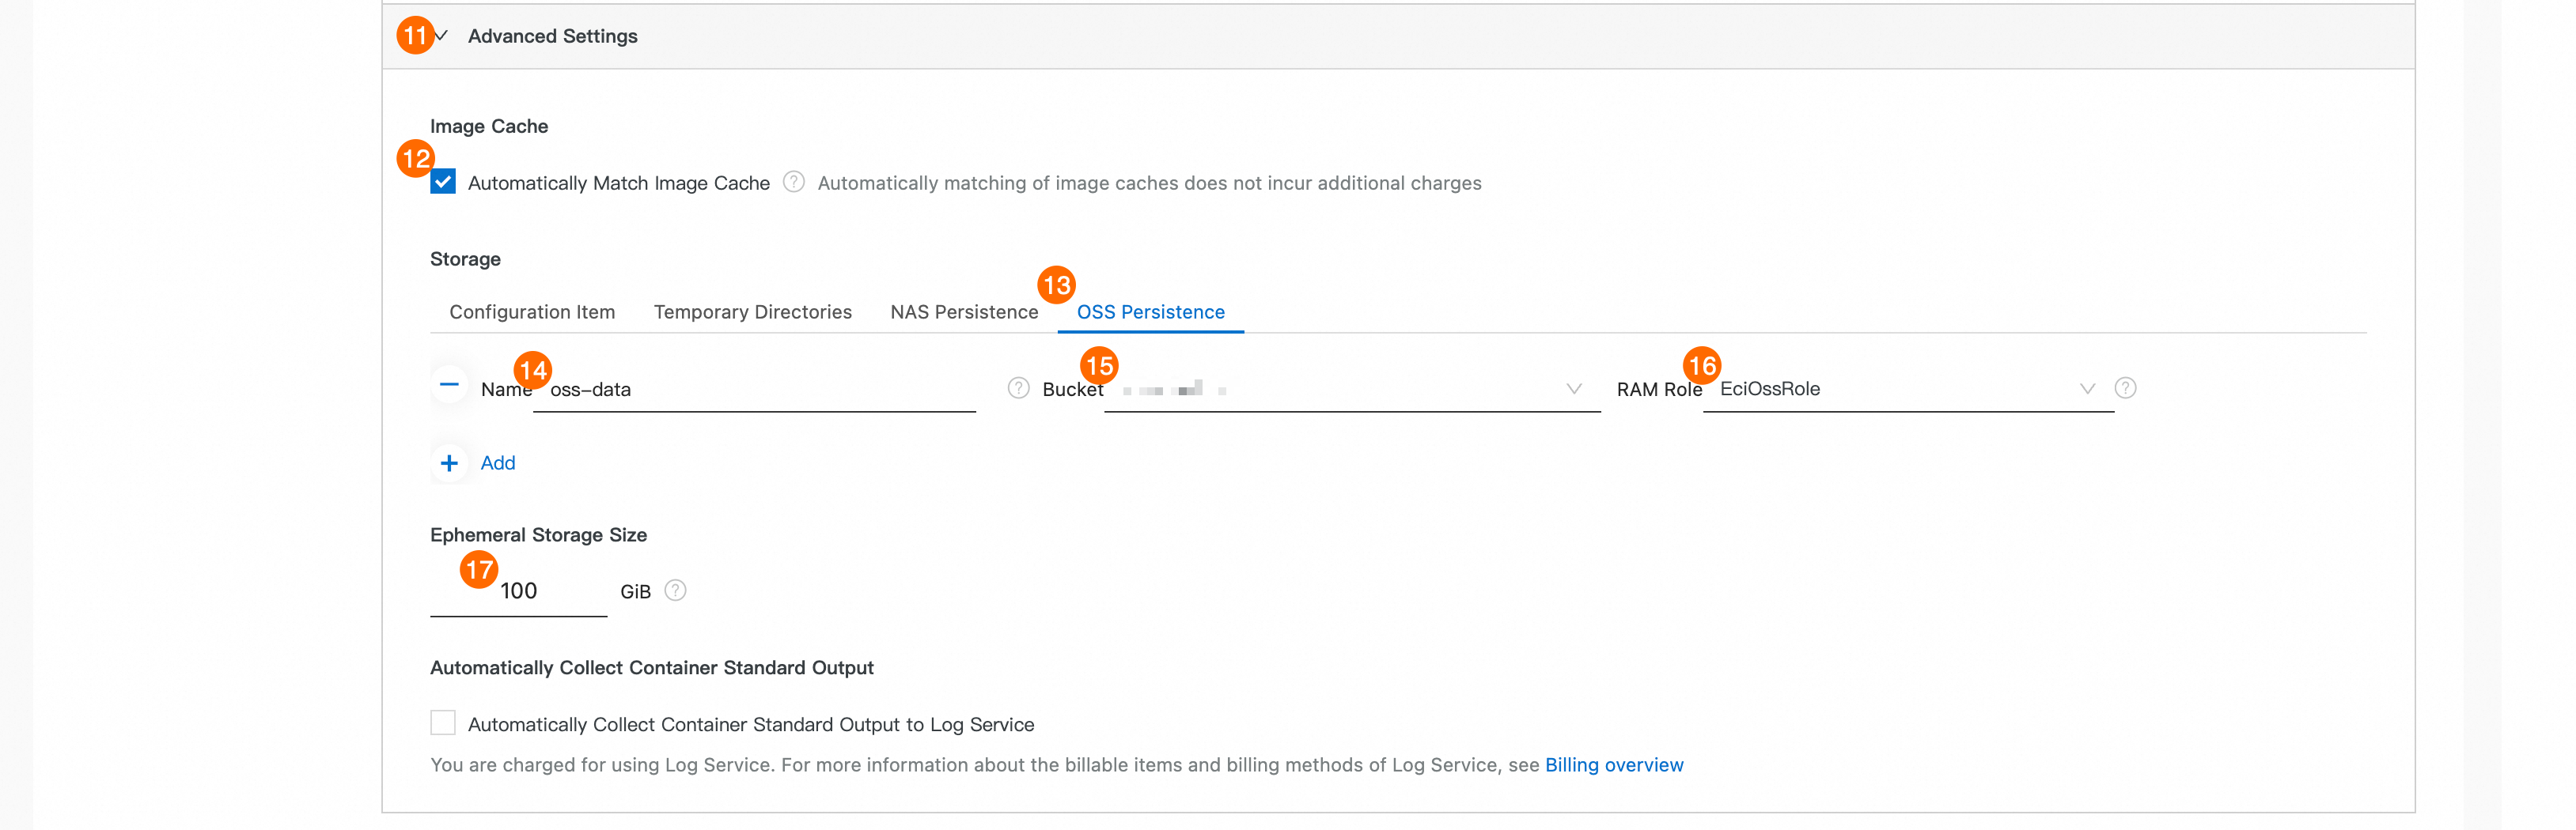
Task: Click the Advanced Settings header title
Action: click(552, 36)
